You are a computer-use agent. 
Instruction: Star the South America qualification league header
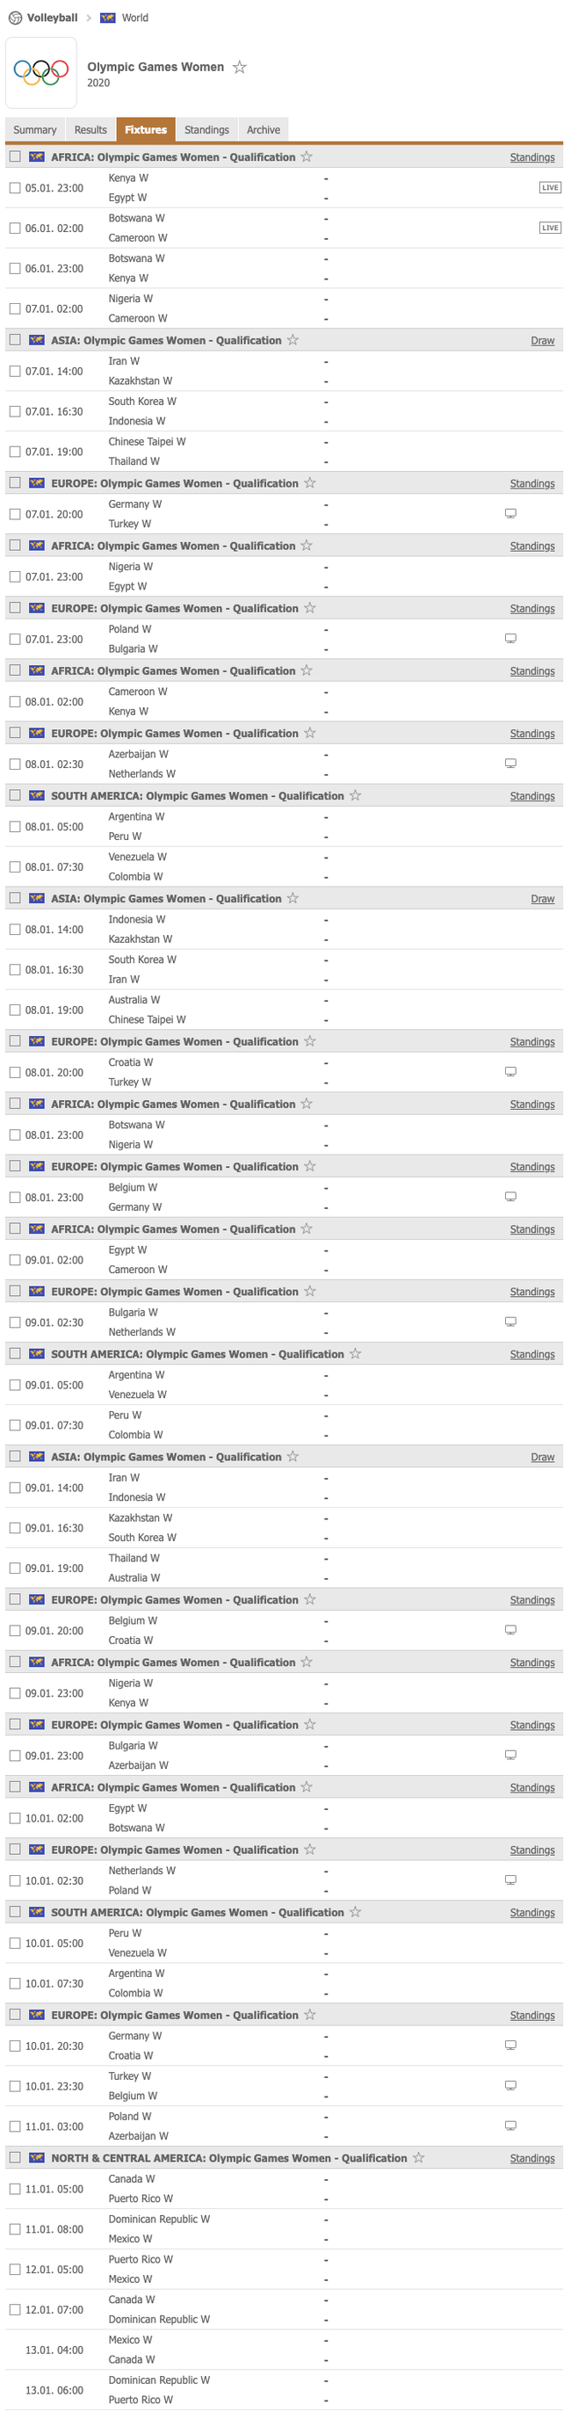point(355,796)
